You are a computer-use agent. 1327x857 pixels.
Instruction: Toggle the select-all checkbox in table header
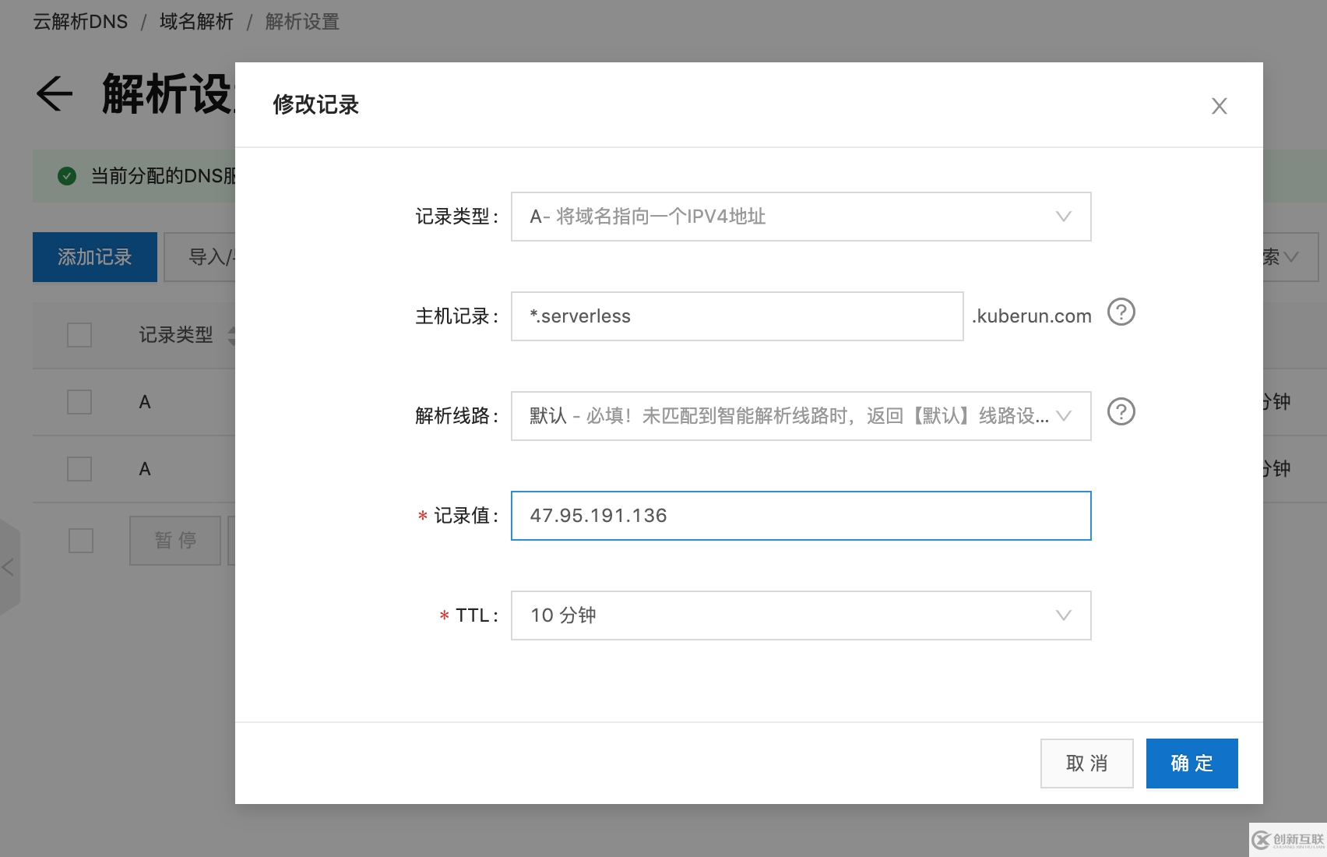click(79, 335)
